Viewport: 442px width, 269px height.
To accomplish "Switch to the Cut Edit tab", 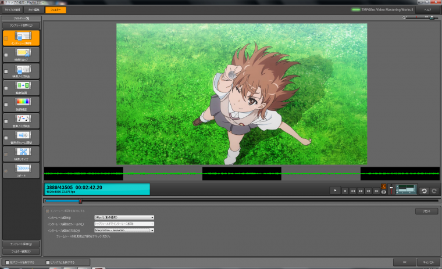I will click(x=34, y=10).
